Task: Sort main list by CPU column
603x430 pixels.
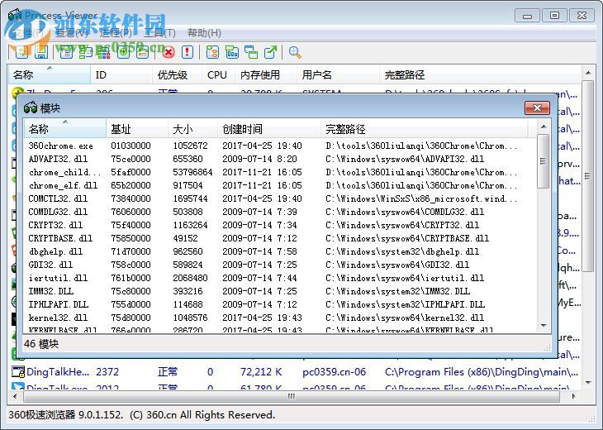Action: coord(218,74)
